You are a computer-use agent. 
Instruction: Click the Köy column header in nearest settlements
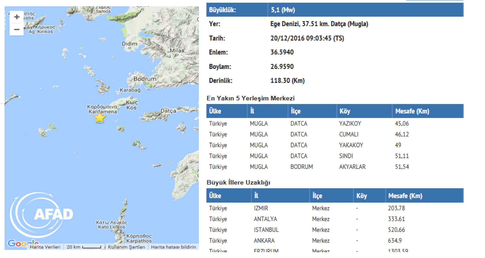345,111
